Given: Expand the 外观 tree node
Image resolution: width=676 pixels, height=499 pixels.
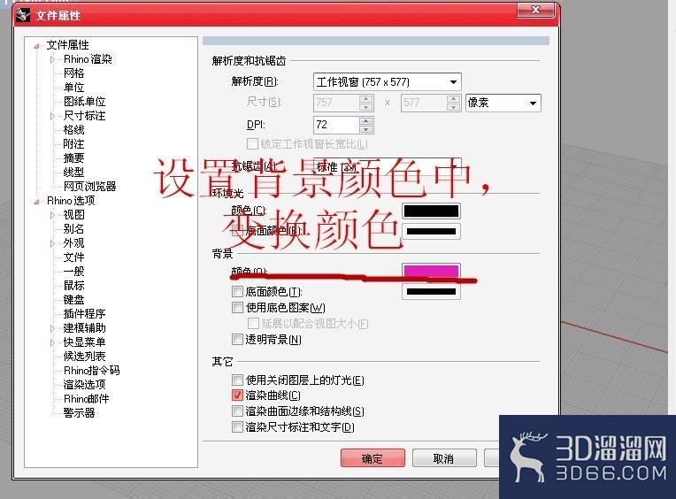Looking at the screenshot, I should (x=52, y=243).
